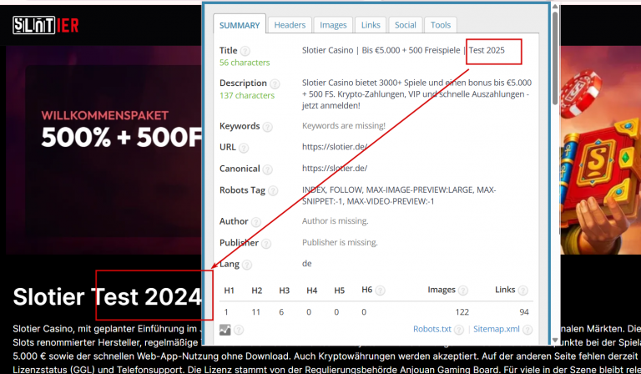The height and width of the screenshot is (374, 641).
Task: Click the 'Author is missing.' text
Action: tap(336, 220)
